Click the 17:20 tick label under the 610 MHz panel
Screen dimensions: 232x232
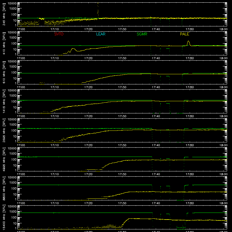point(88,87)
